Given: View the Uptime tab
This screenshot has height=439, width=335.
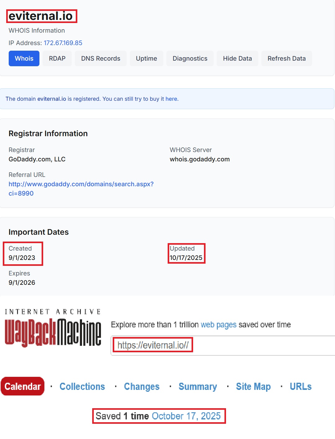Looking at the screenshot, I should tap(146, 58).
